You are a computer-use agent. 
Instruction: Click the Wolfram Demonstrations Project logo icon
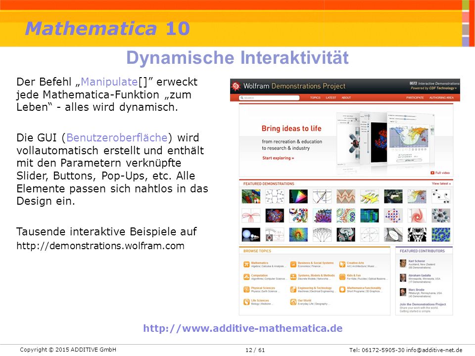point(236,86)
